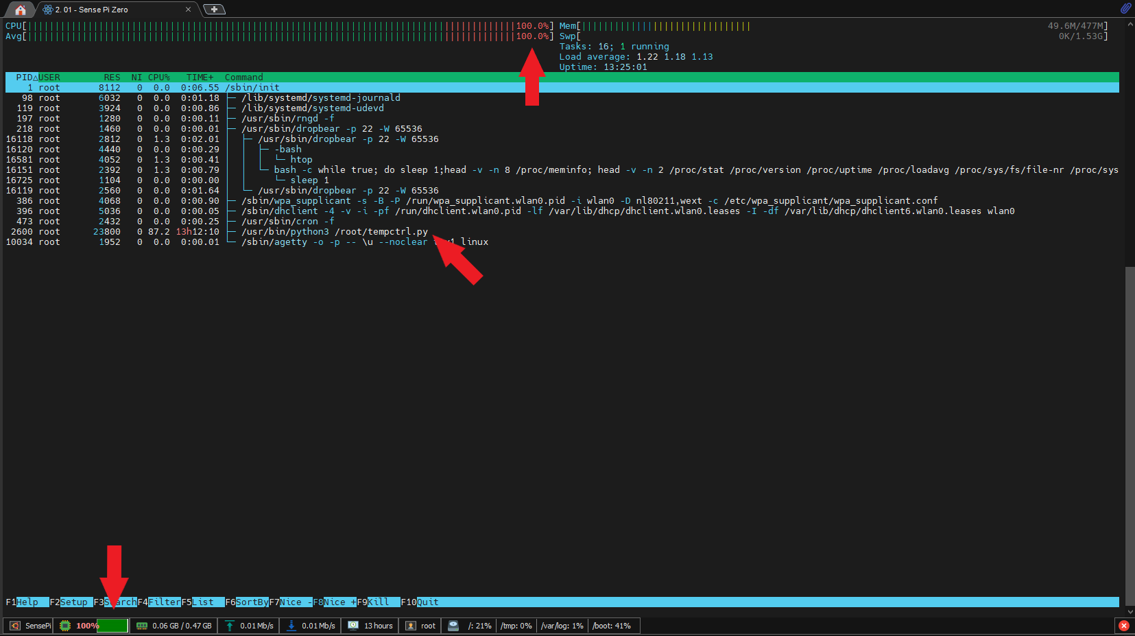Click the '/boot: 41%' disk usage entry

pos(612,626)
